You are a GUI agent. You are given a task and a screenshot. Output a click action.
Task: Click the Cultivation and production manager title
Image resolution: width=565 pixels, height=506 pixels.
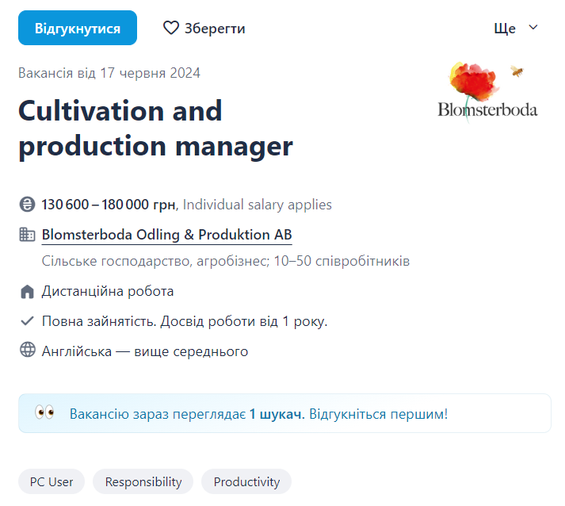point(155,128)
